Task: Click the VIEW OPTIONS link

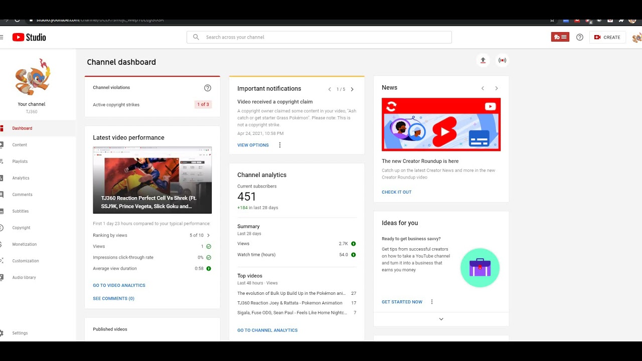Action: [x=253, y=145]
